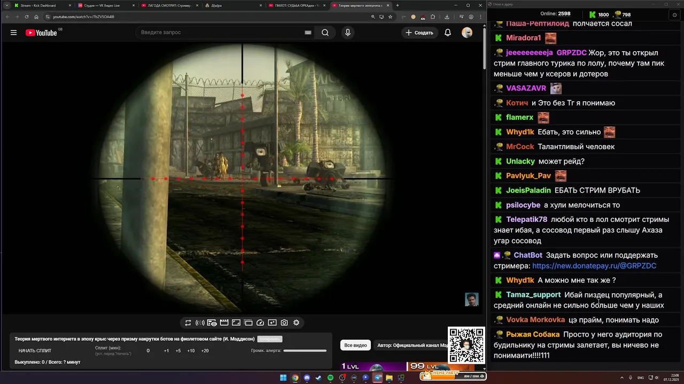Open the donatepay.ru/@GRPZDC link
684x384 pixels.
point(594,266)
